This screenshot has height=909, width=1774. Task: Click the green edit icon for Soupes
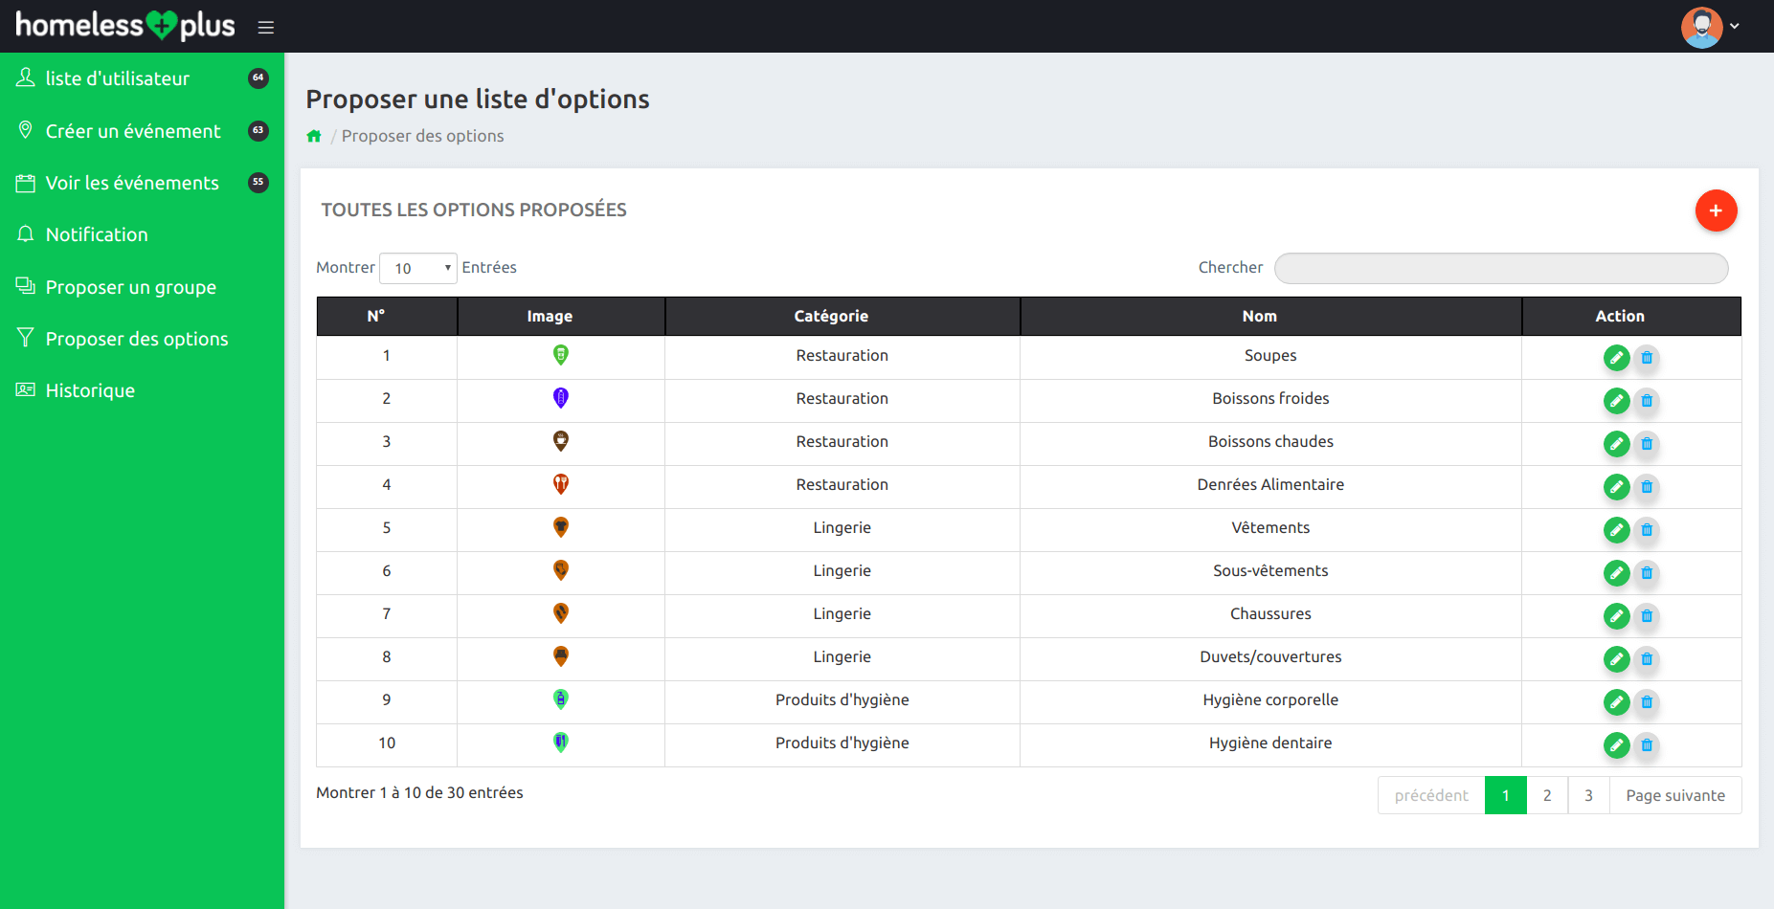coord(1616,358)
